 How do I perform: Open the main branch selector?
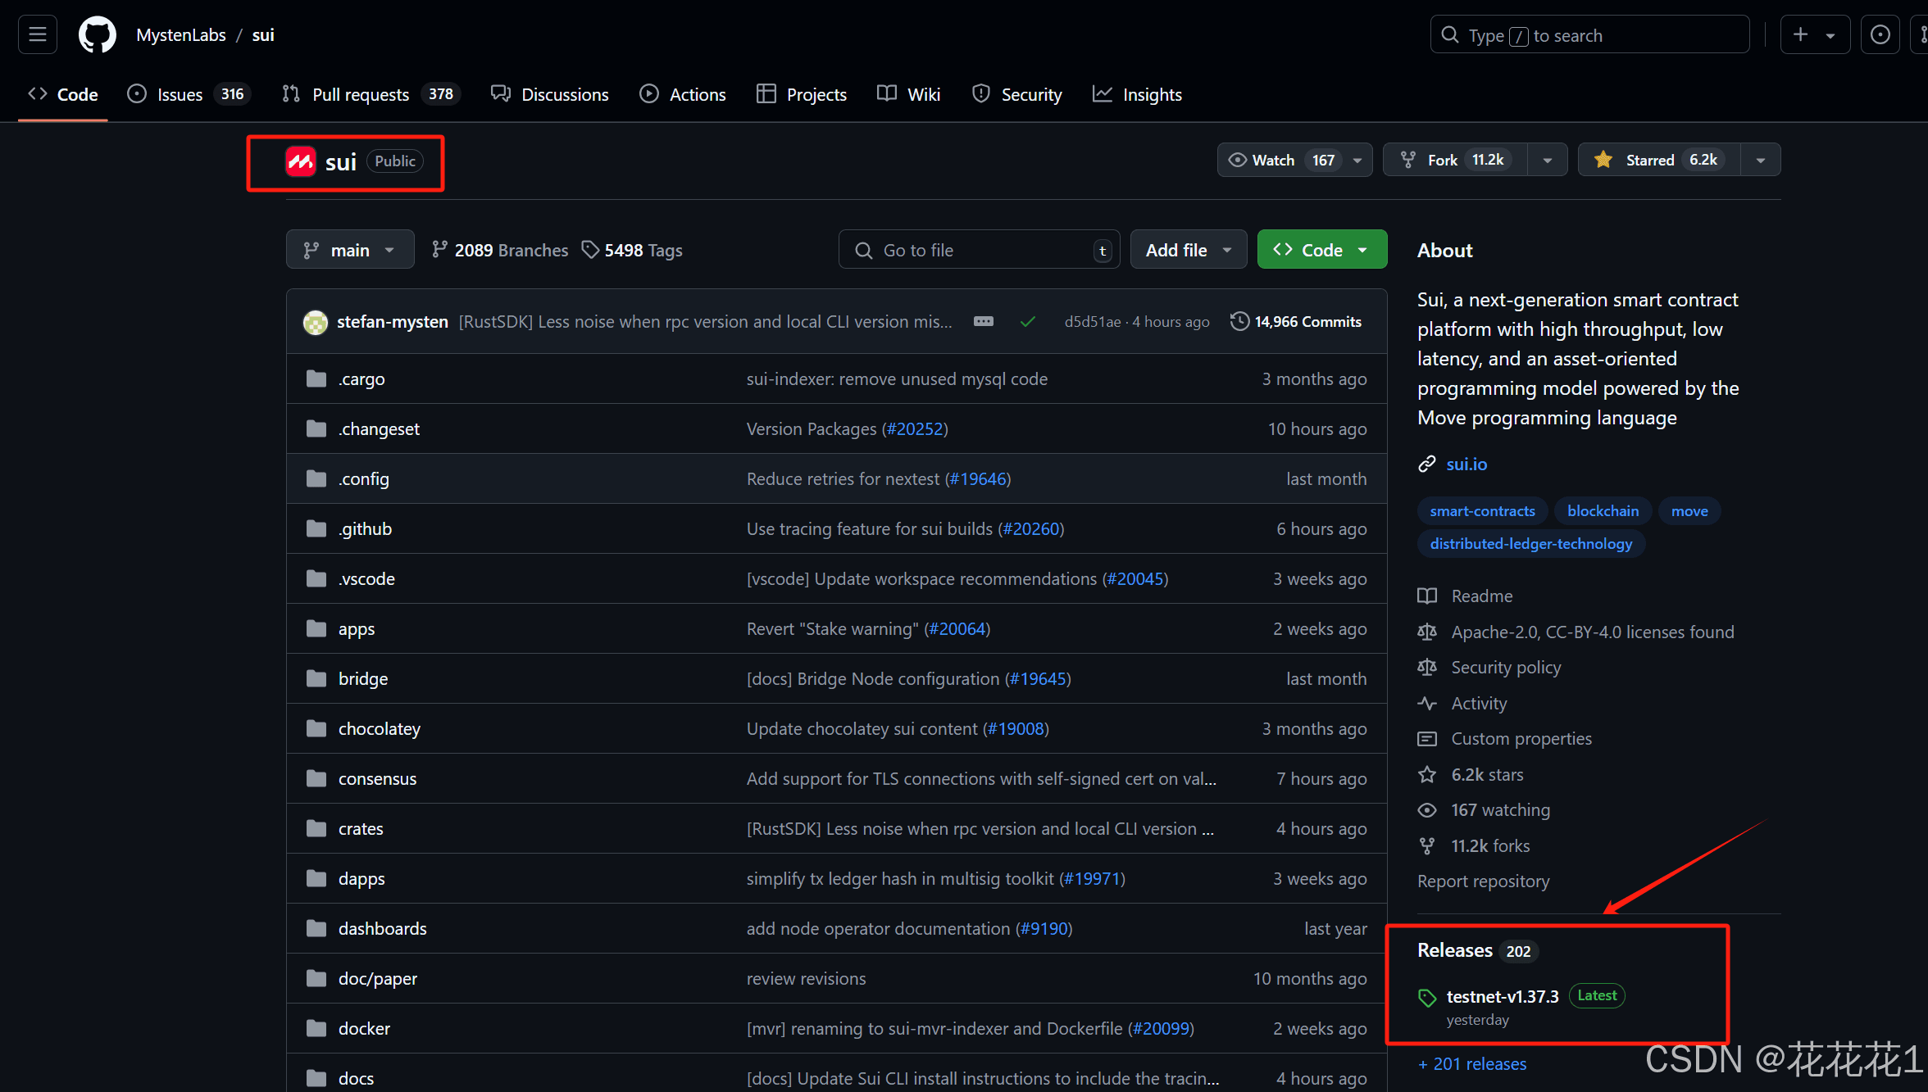pos(350,249)
